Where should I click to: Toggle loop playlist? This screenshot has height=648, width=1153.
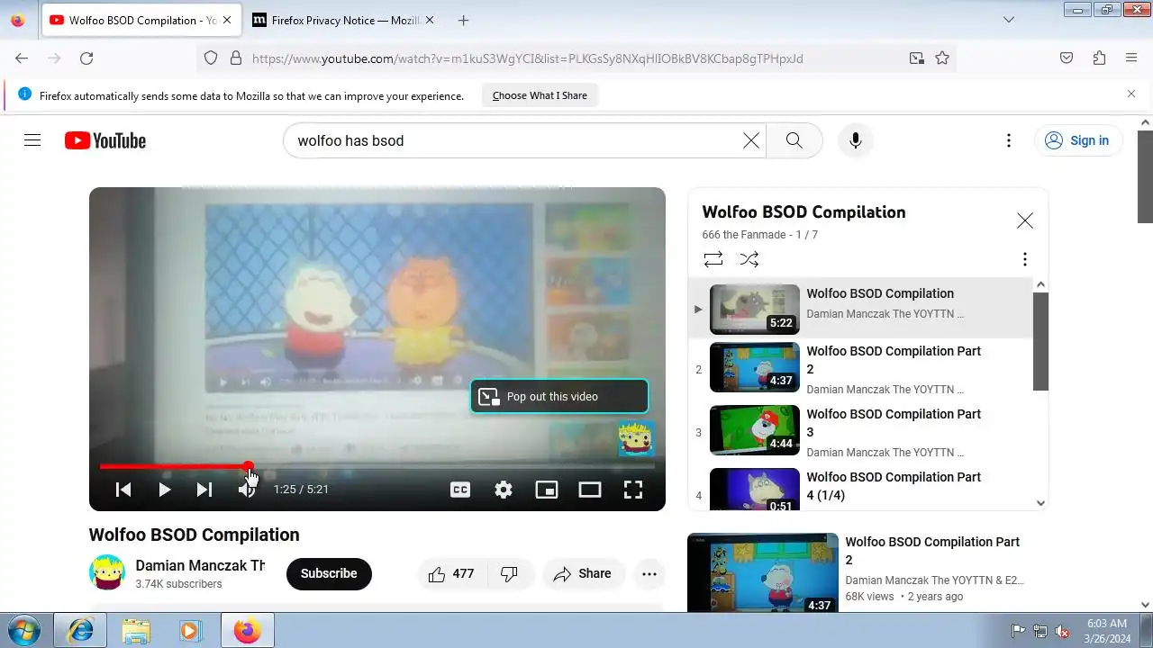click(x=713, y=259)
